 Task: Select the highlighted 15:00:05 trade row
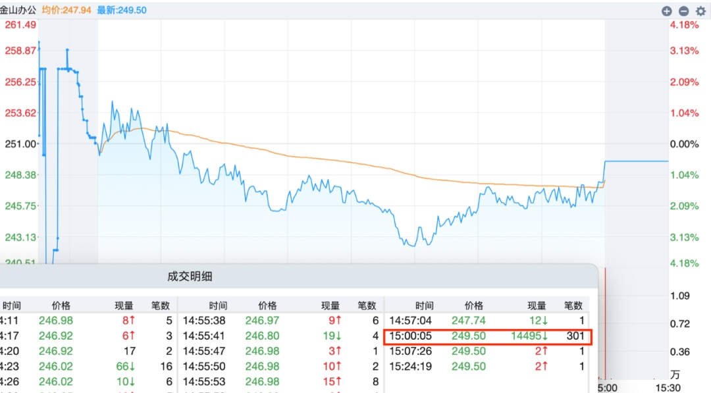(487, 336)
